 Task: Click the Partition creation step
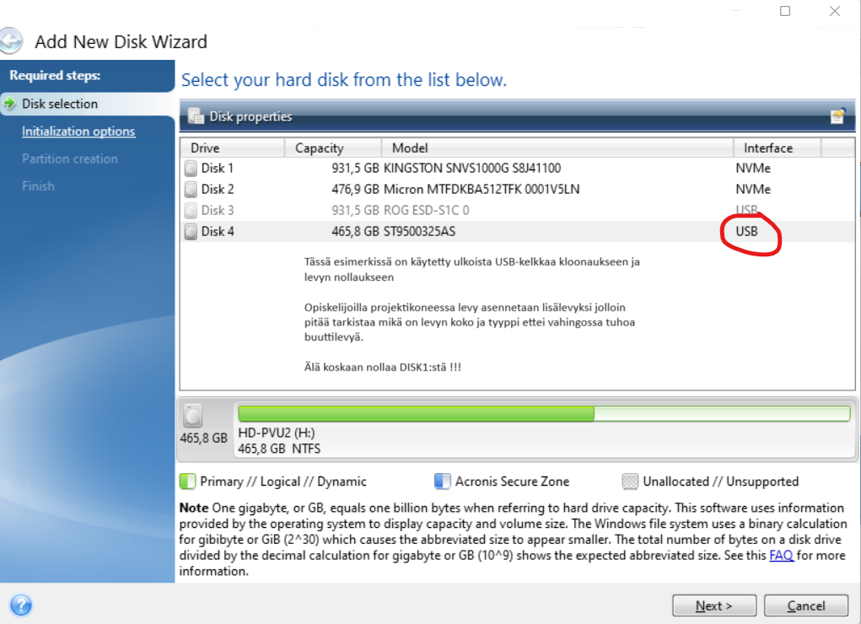(70, 159)
